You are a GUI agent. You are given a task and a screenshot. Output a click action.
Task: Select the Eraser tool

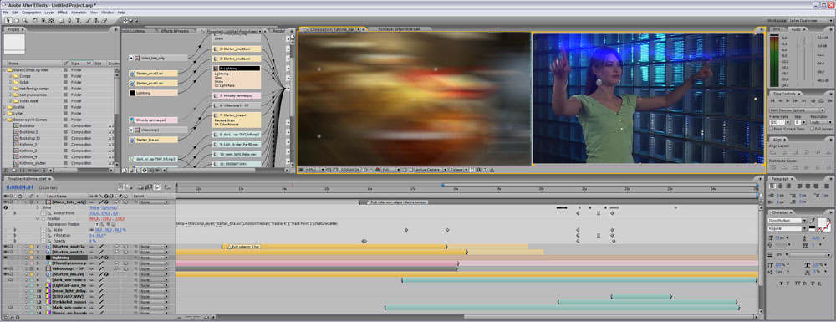point(104,20)
